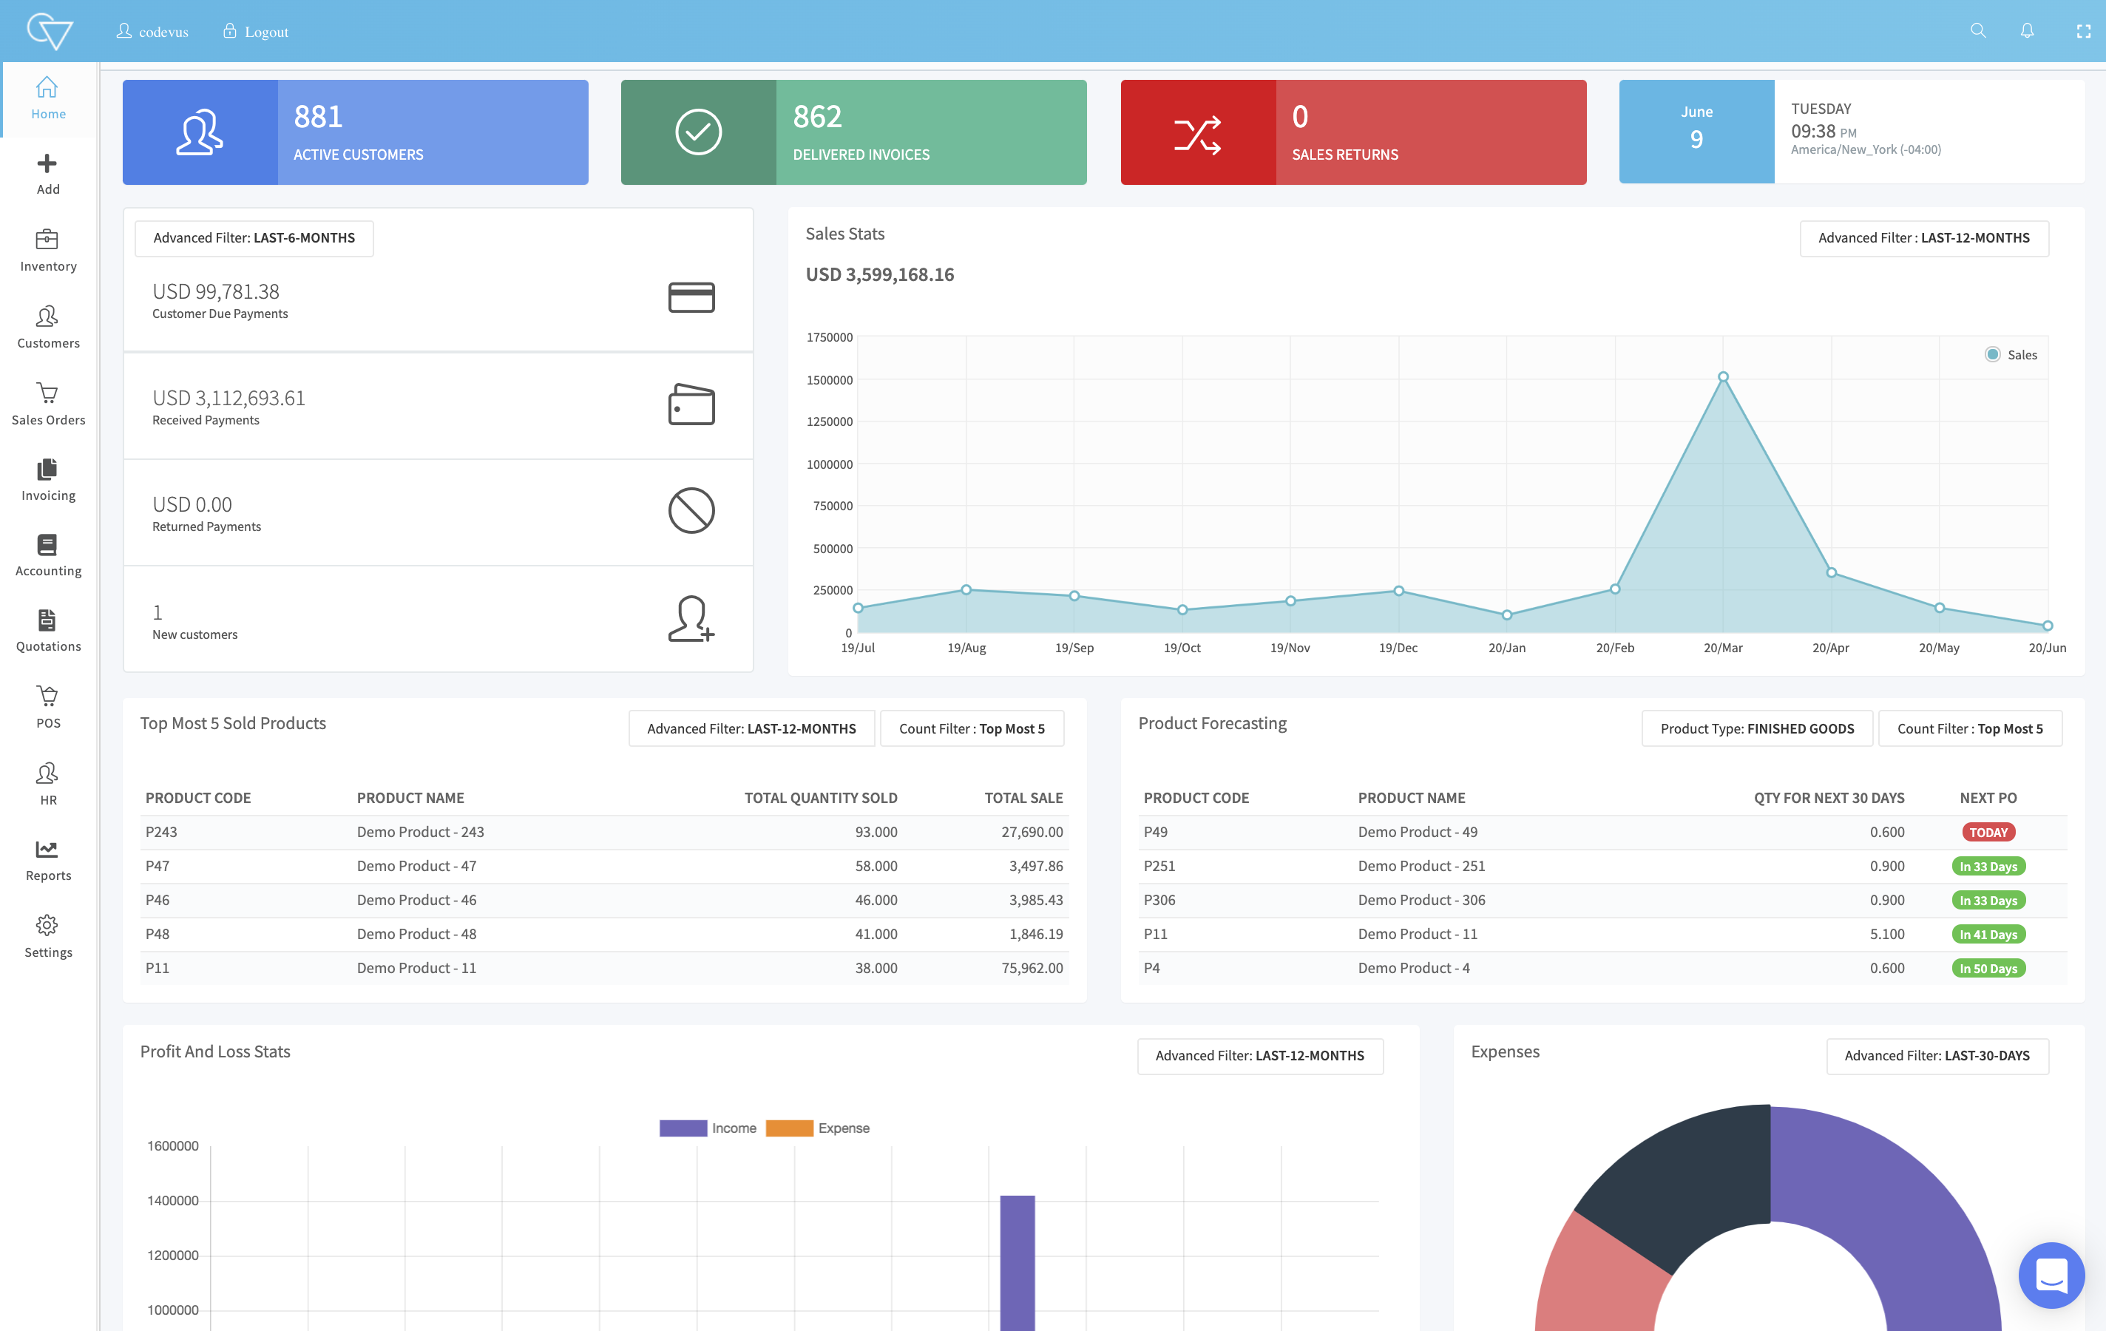Open the LAST-6-MONTHS advanced filter

[x=254, y=238]
